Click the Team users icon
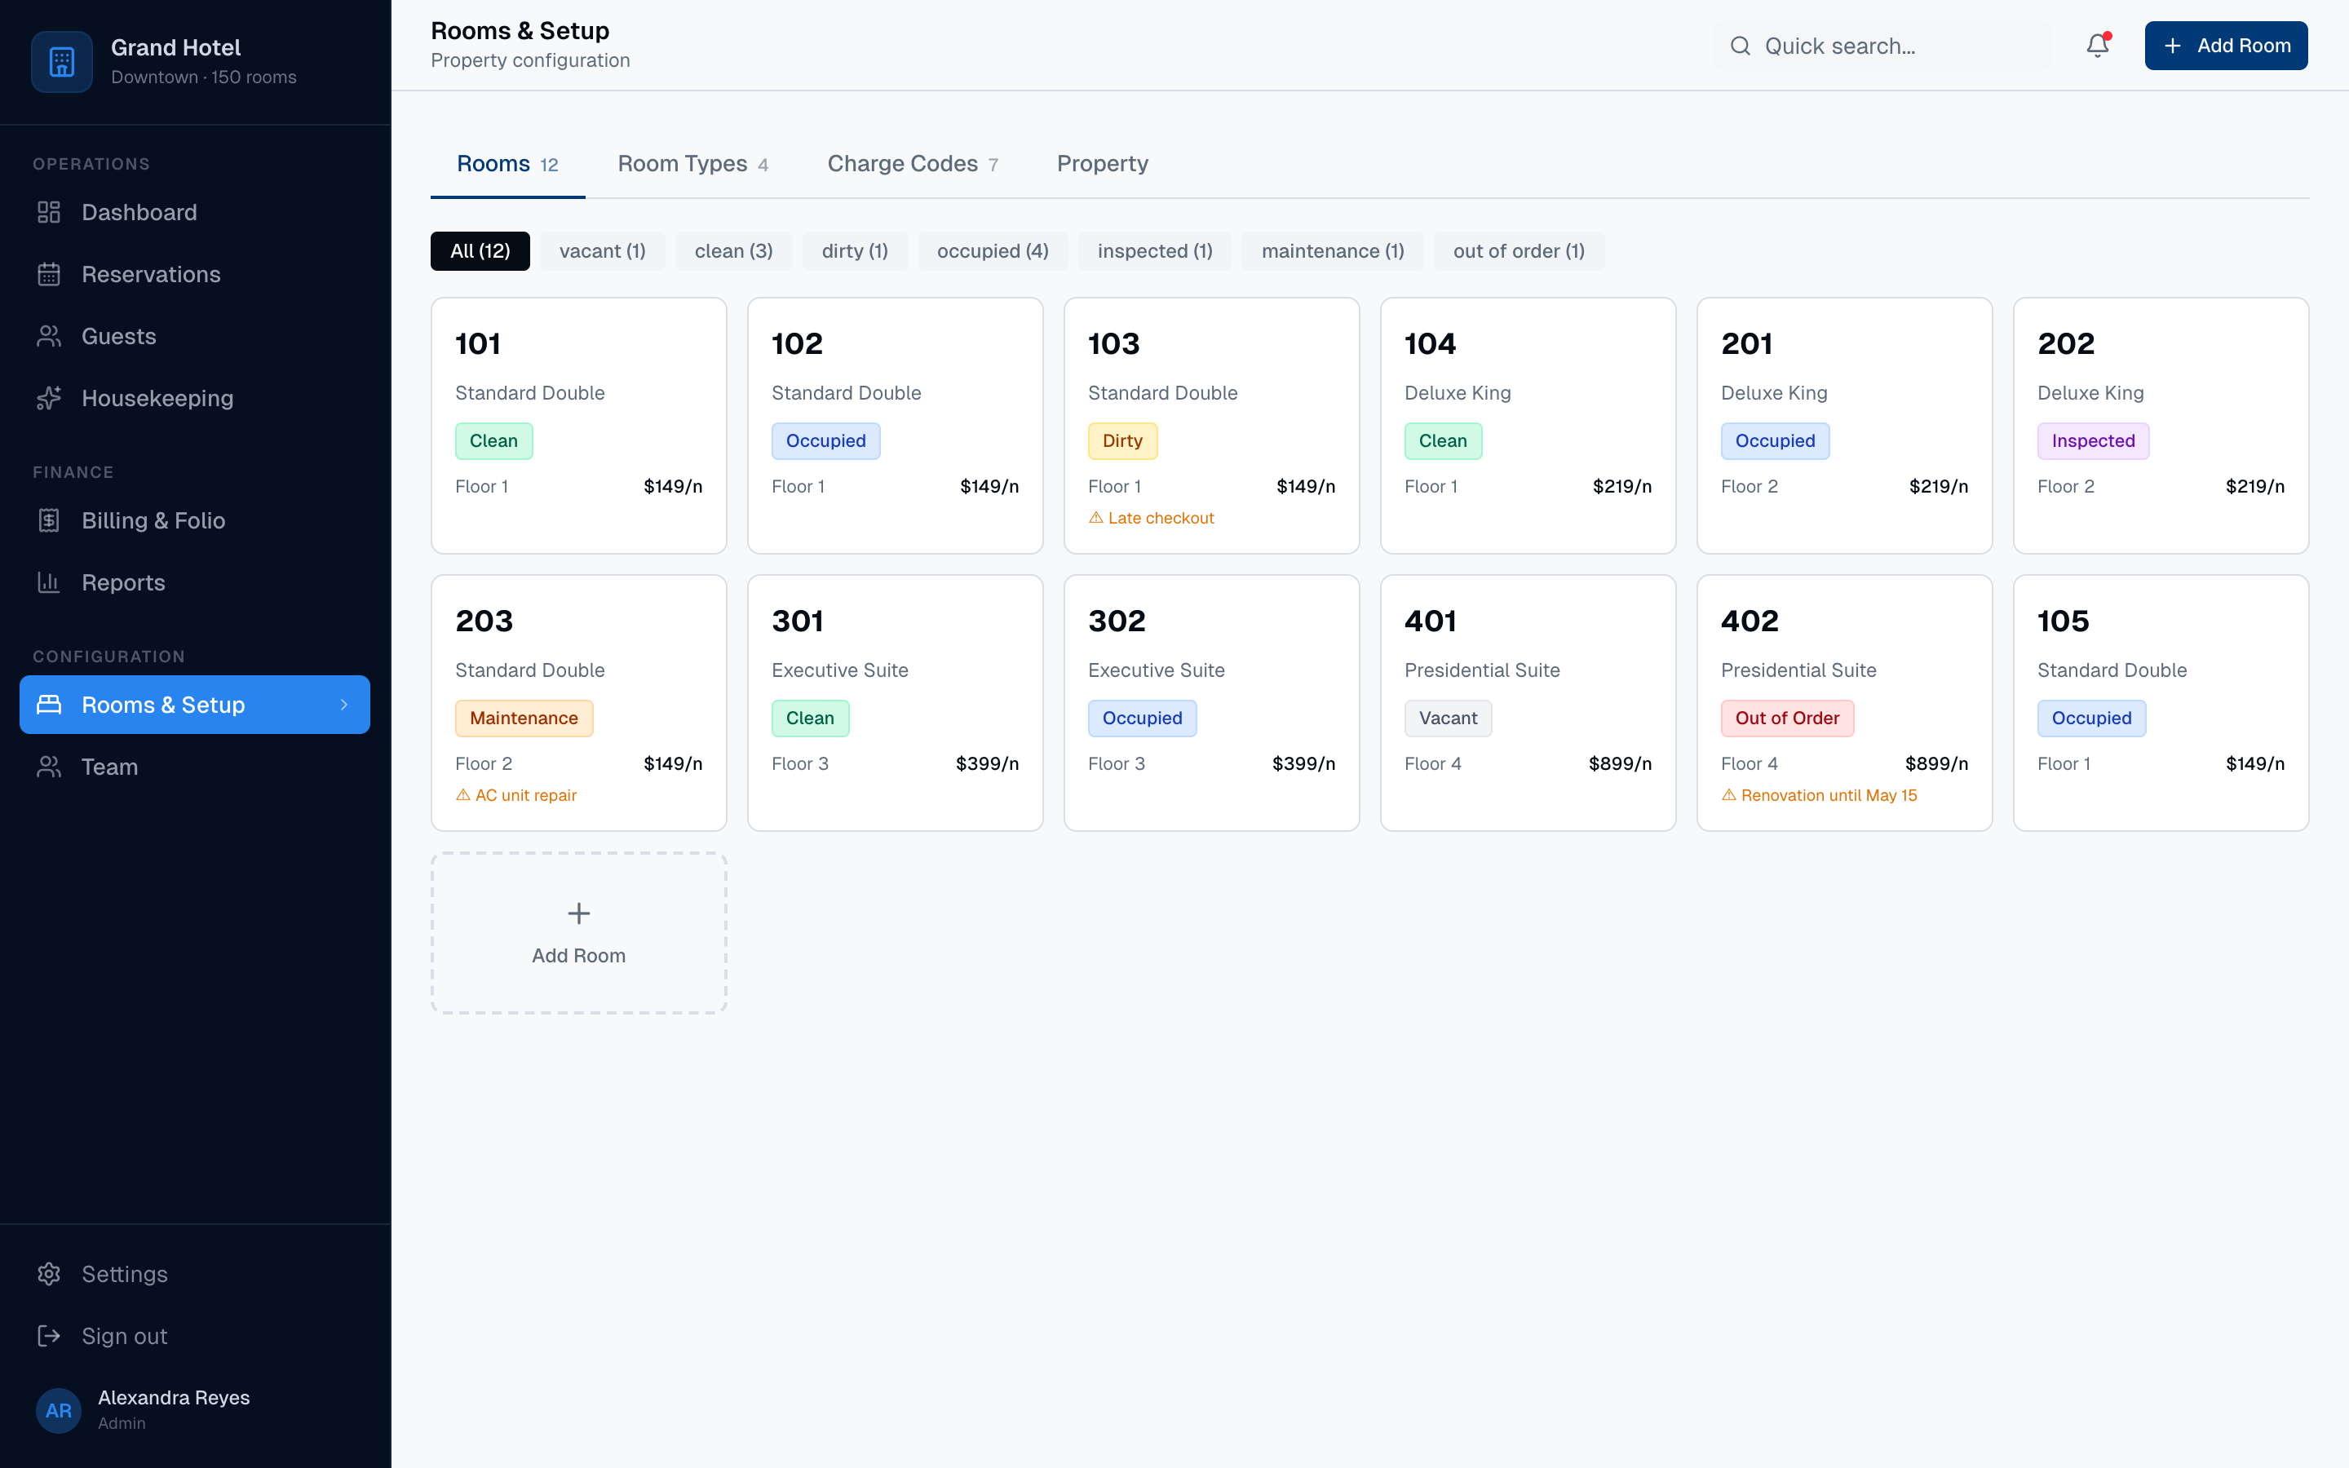The image size is (2349, 1468). click(49, 766)
